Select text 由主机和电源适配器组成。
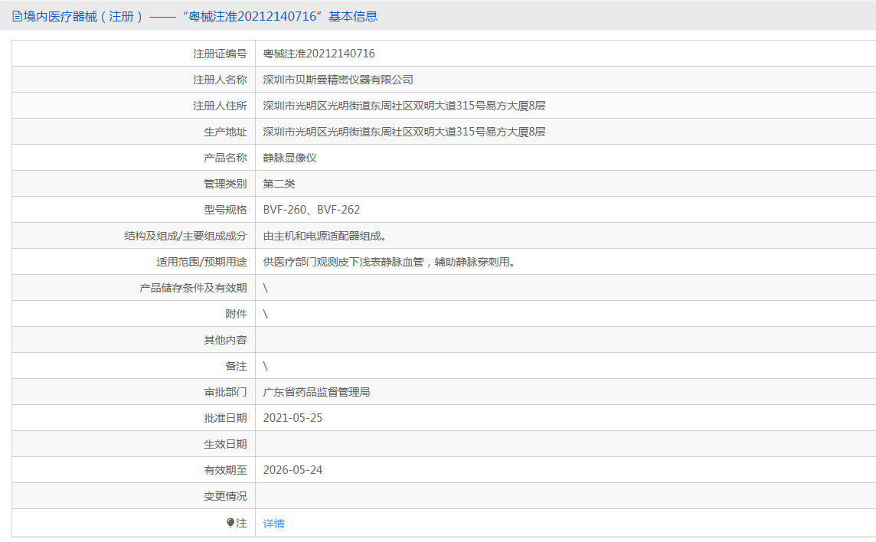Viewport: 876px width, 542px height. [325, 236]
